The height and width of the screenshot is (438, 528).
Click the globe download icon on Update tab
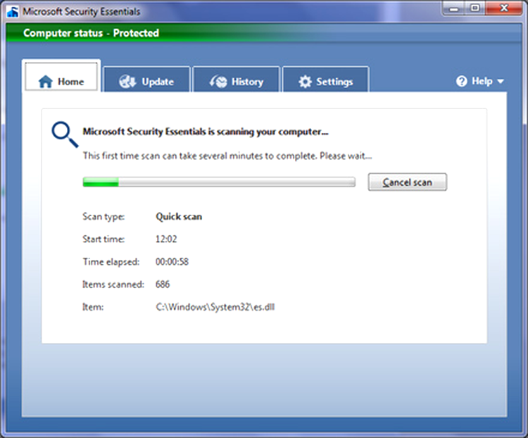pyautogui.click(x=127, y=82)
